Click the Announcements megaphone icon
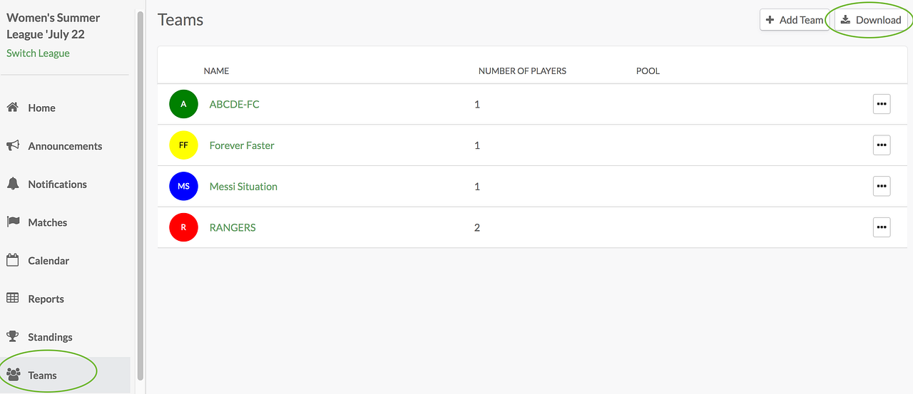The height and width of the screenshot is (394, 913). [13, 145]
